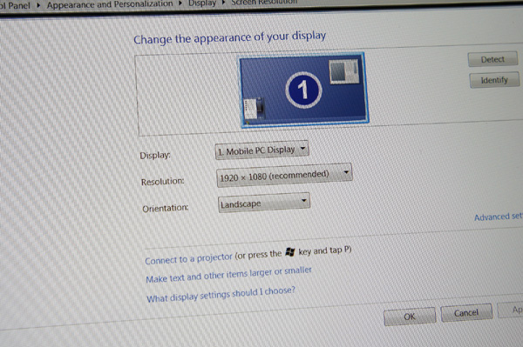Select the monitor 1 display thumbnail
Viewport: 523px width, 347px height.
(303, 90)
